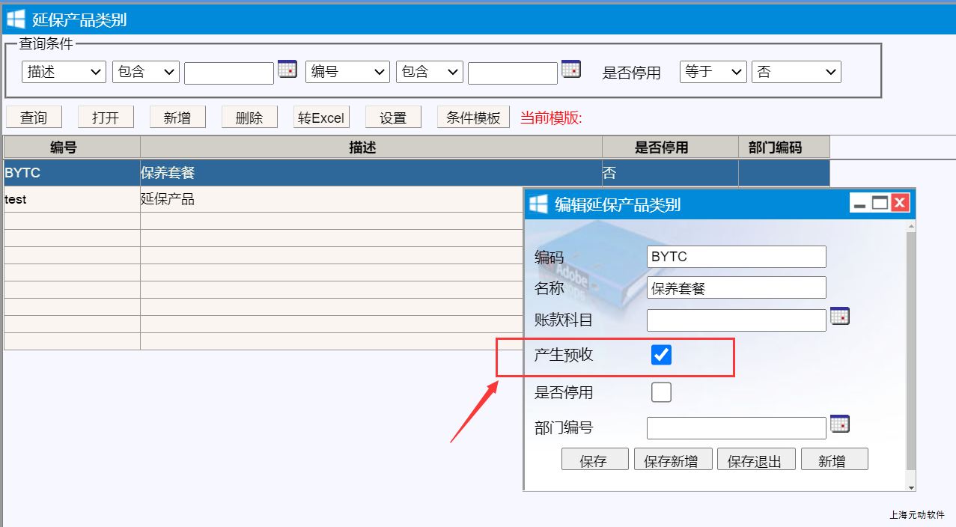
Task: Expand the 描述 field dropdown
Action: pyautogui.click(x=64, y=72)
